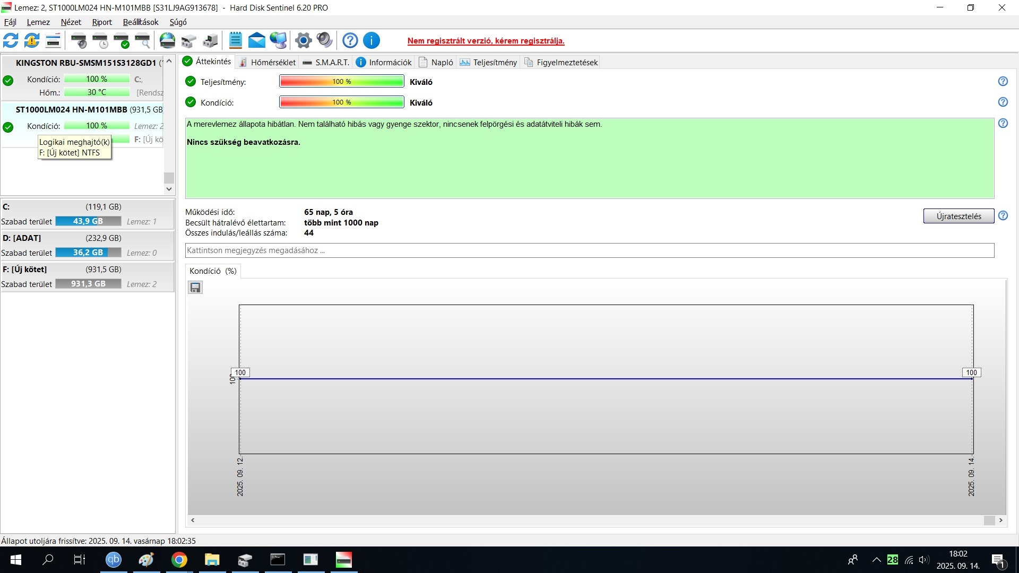
Task: Click the disk with magnifier icon
Action: tap(143, 40)
